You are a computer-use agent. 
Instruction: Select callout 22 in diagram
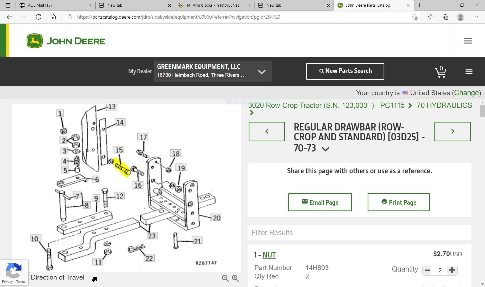[149, 258]
